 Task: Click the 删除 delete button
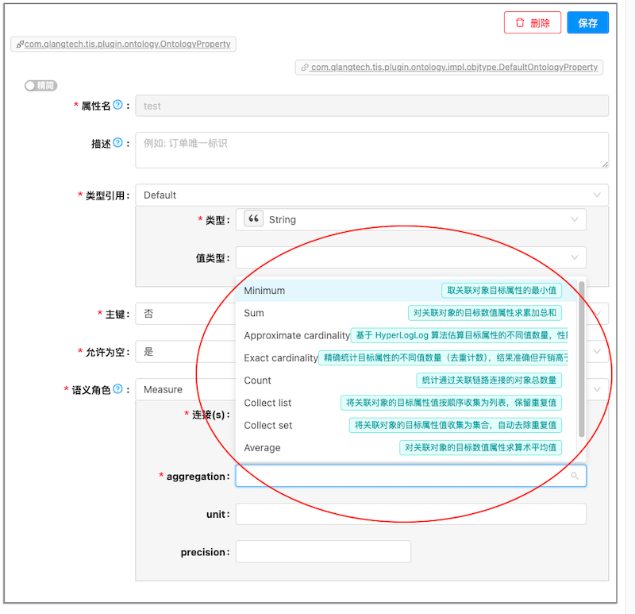[x=532, y=23]
